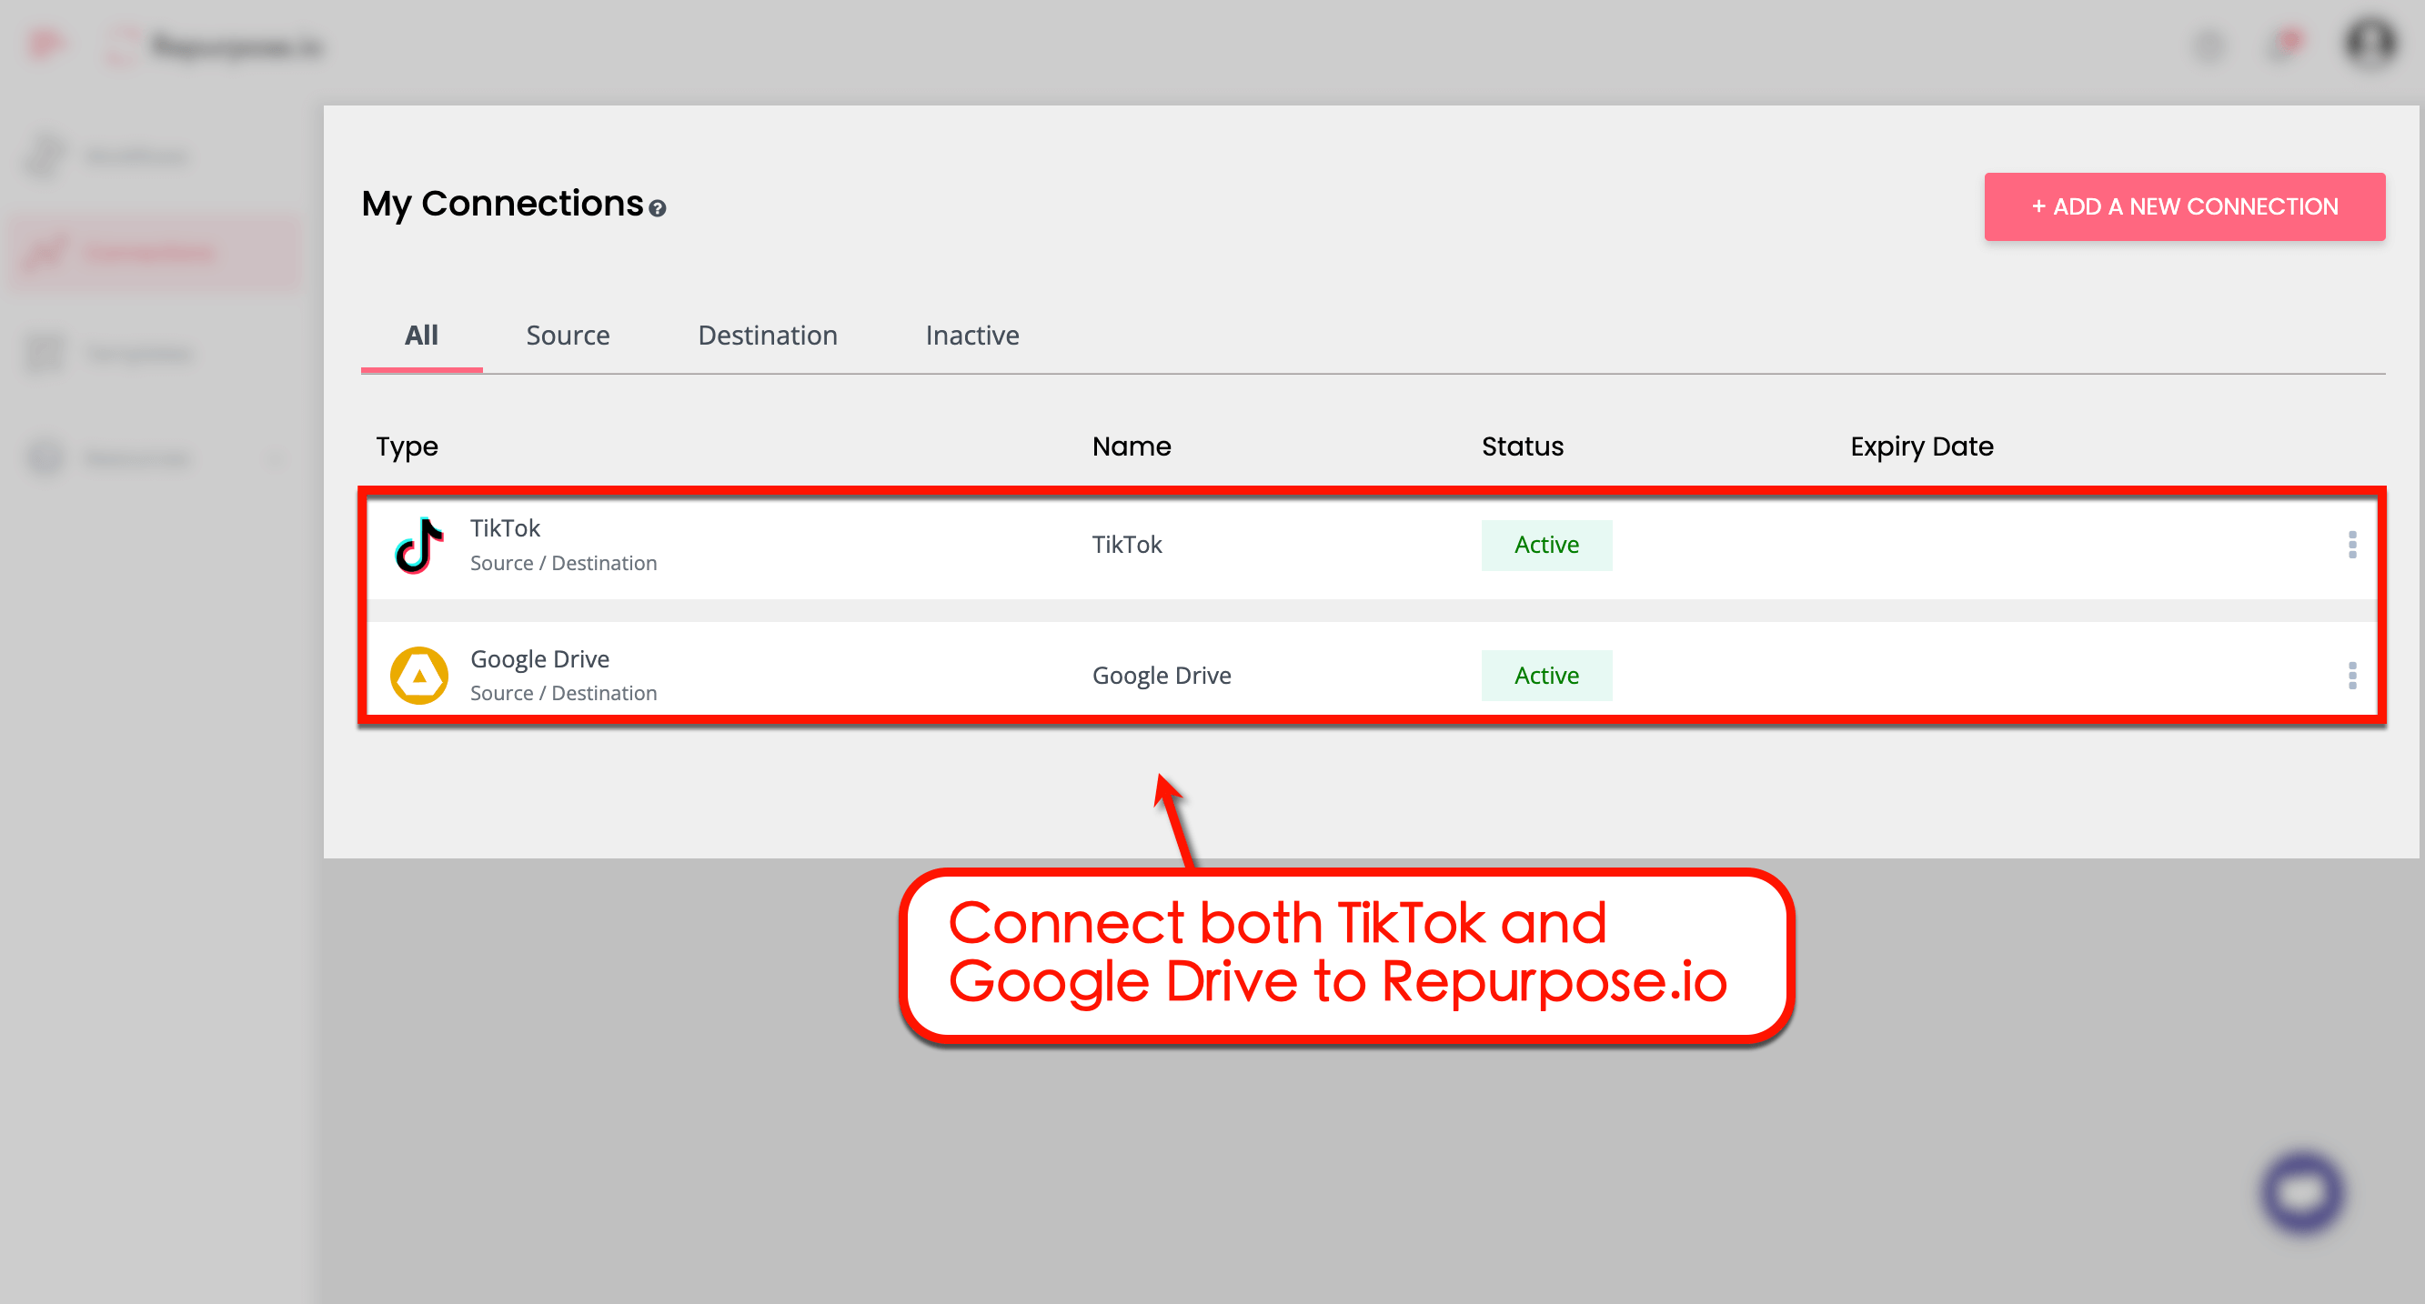Viewport: 2425px width, 1304px height.
Task: Click the ADD A NEW CONNECTION button
Action: point(2185,206)
